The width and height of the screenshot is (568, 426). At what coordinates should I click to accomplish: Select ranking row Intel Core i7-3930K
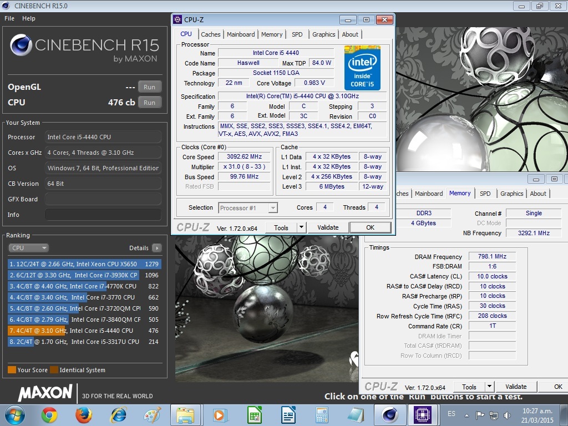84,275
